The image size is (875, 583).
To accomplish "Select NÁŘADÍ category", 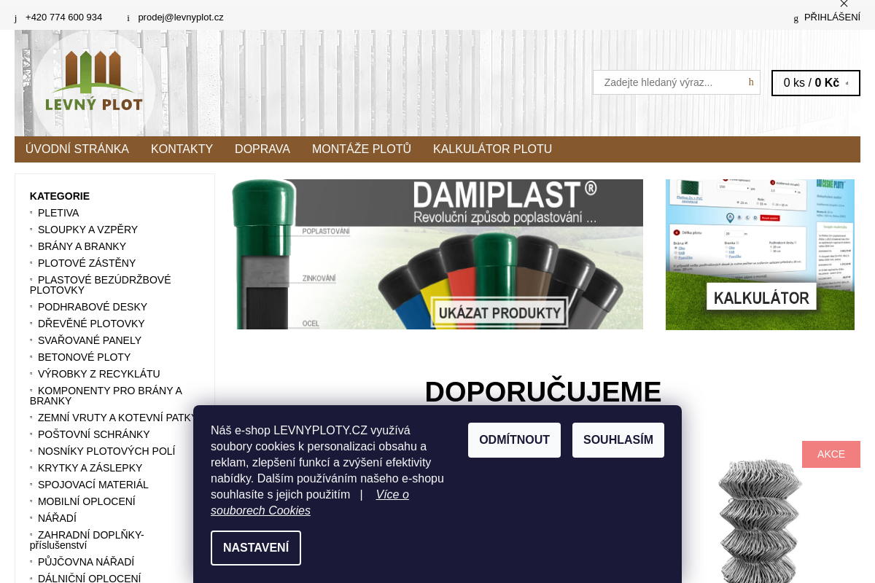I will click(57, 518).
